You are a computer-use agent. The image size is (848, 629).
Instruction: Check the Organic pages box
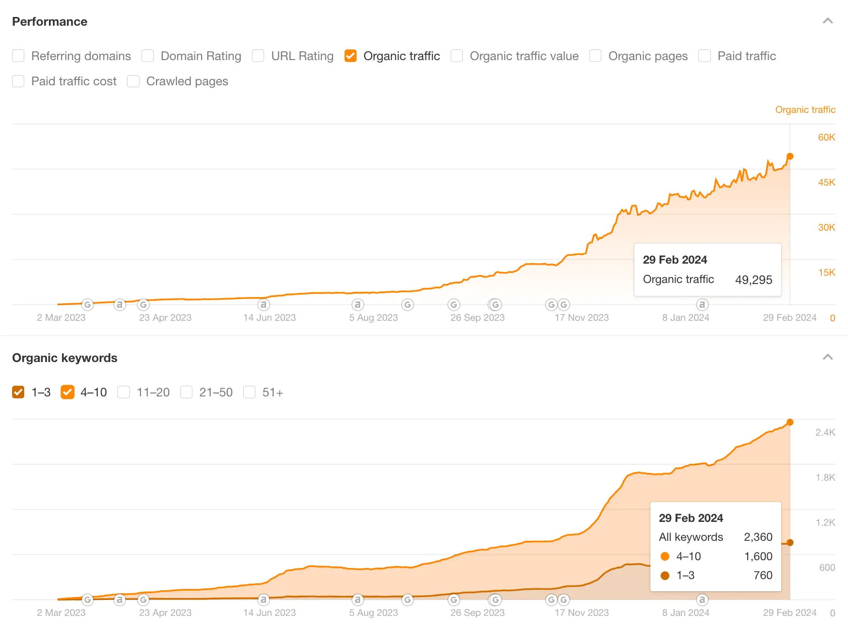click(x=596, y=56)
